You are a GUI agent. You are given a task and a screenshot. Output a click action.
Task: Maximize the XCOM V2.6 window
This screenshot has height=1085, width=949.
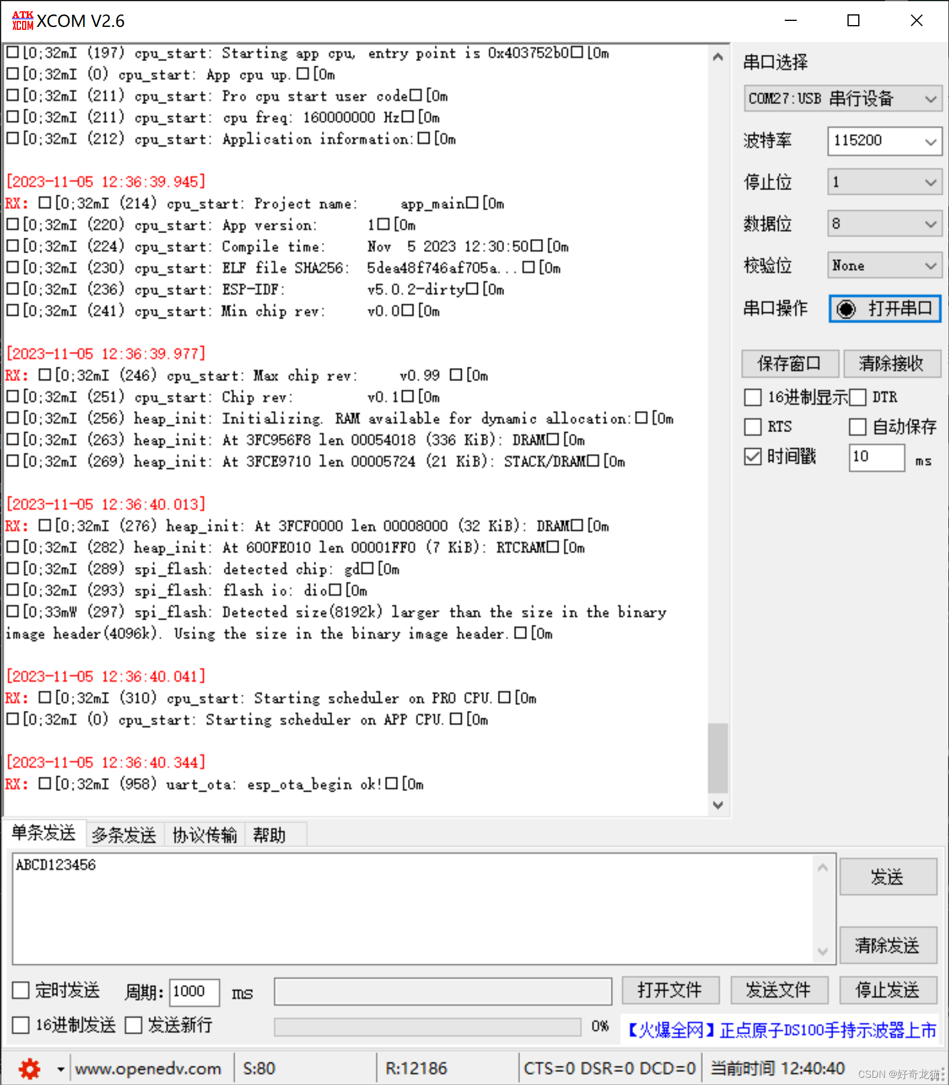853,21
